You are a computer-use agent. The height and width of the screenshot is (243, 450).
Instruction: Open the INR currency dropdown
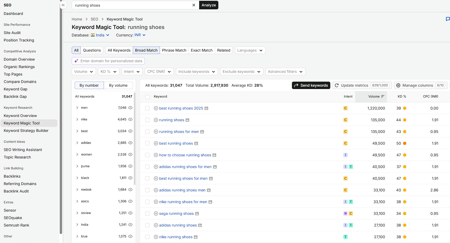pyautogui.click(x=140, y=35)
